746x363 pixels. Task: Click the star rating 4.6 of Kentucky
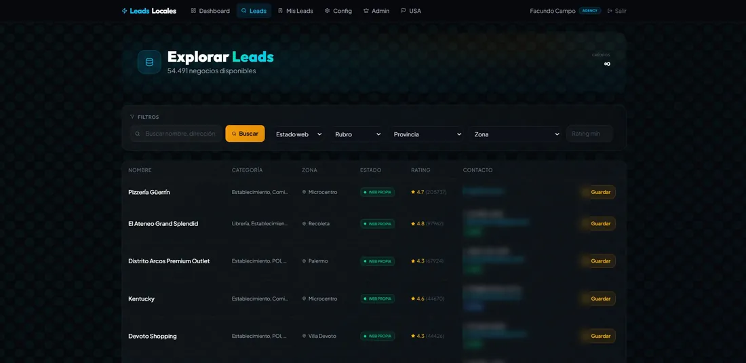(417, 299)
